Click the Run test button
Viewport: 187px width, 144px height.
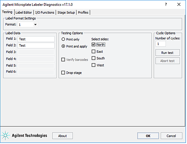[168, 52]
